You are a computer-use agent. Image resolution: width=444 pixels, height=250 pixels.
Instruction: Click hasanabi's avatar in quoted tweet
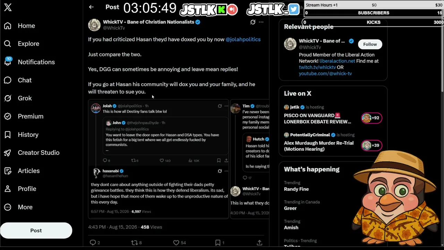click(x=96, y=173)
